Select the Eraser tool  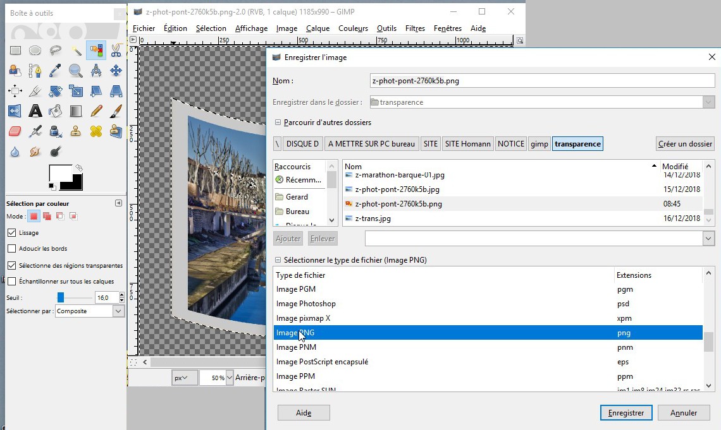coord(15,131)
